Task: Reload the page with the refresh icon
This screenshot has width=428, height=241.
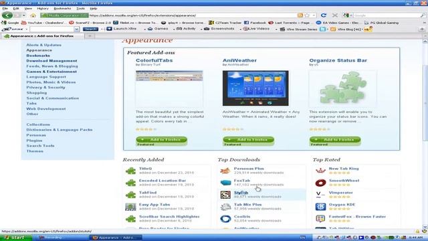Action: click(324, 15)
